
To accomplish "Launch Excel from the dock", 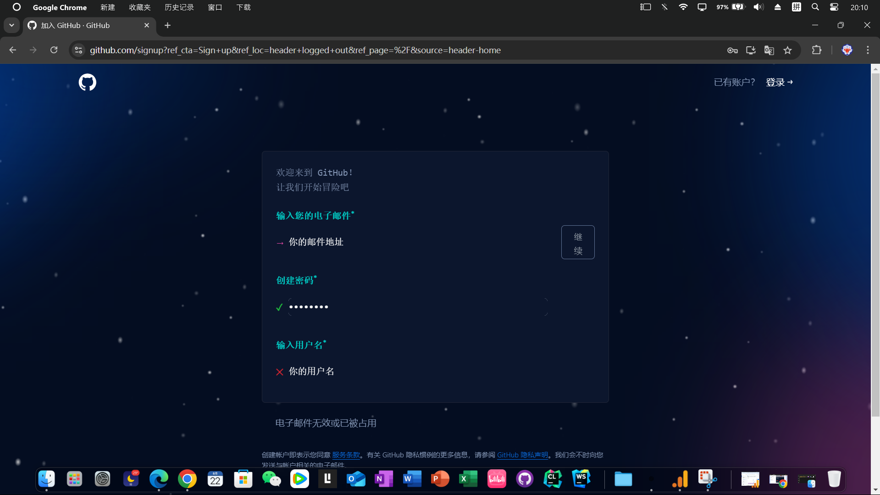I will point(468,479).
